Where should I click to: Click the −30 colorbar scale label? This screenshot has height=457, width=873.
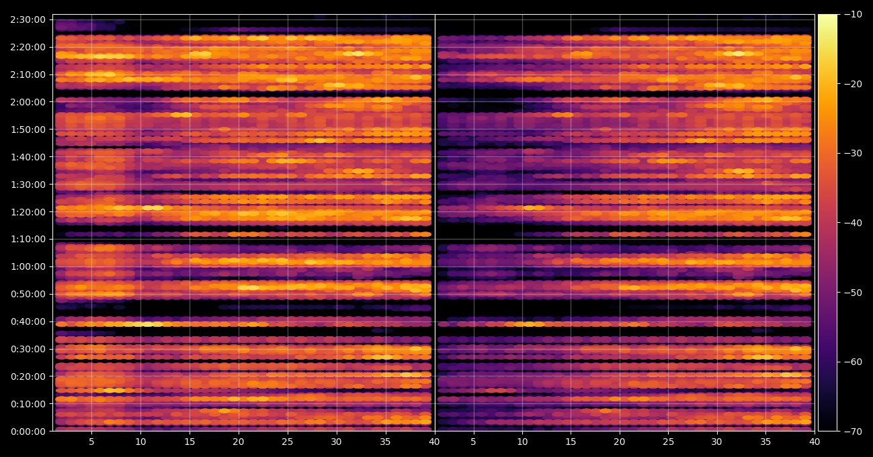854,153
